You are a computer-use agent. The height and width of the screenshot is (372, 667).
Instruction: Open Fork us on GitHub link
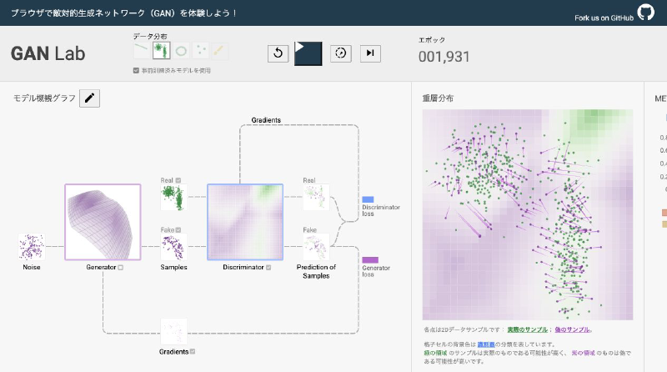point(604,18)
